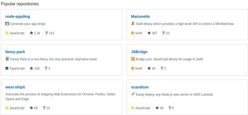Open the node-appdmg repository
This screenshot has width=248, height=115.
point(18,16)
